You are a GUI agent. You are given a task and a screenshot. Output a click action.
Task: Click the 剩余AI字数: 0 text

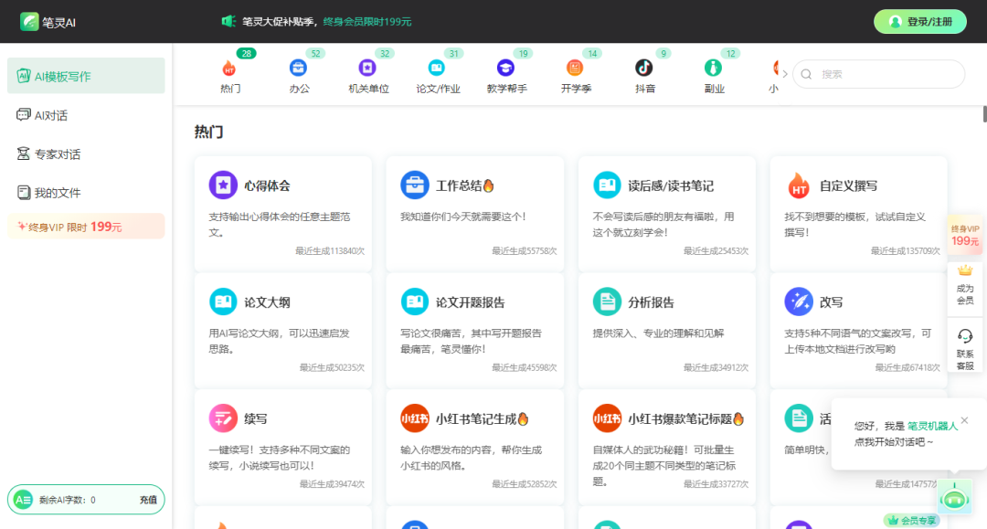(x=68, y=500)
